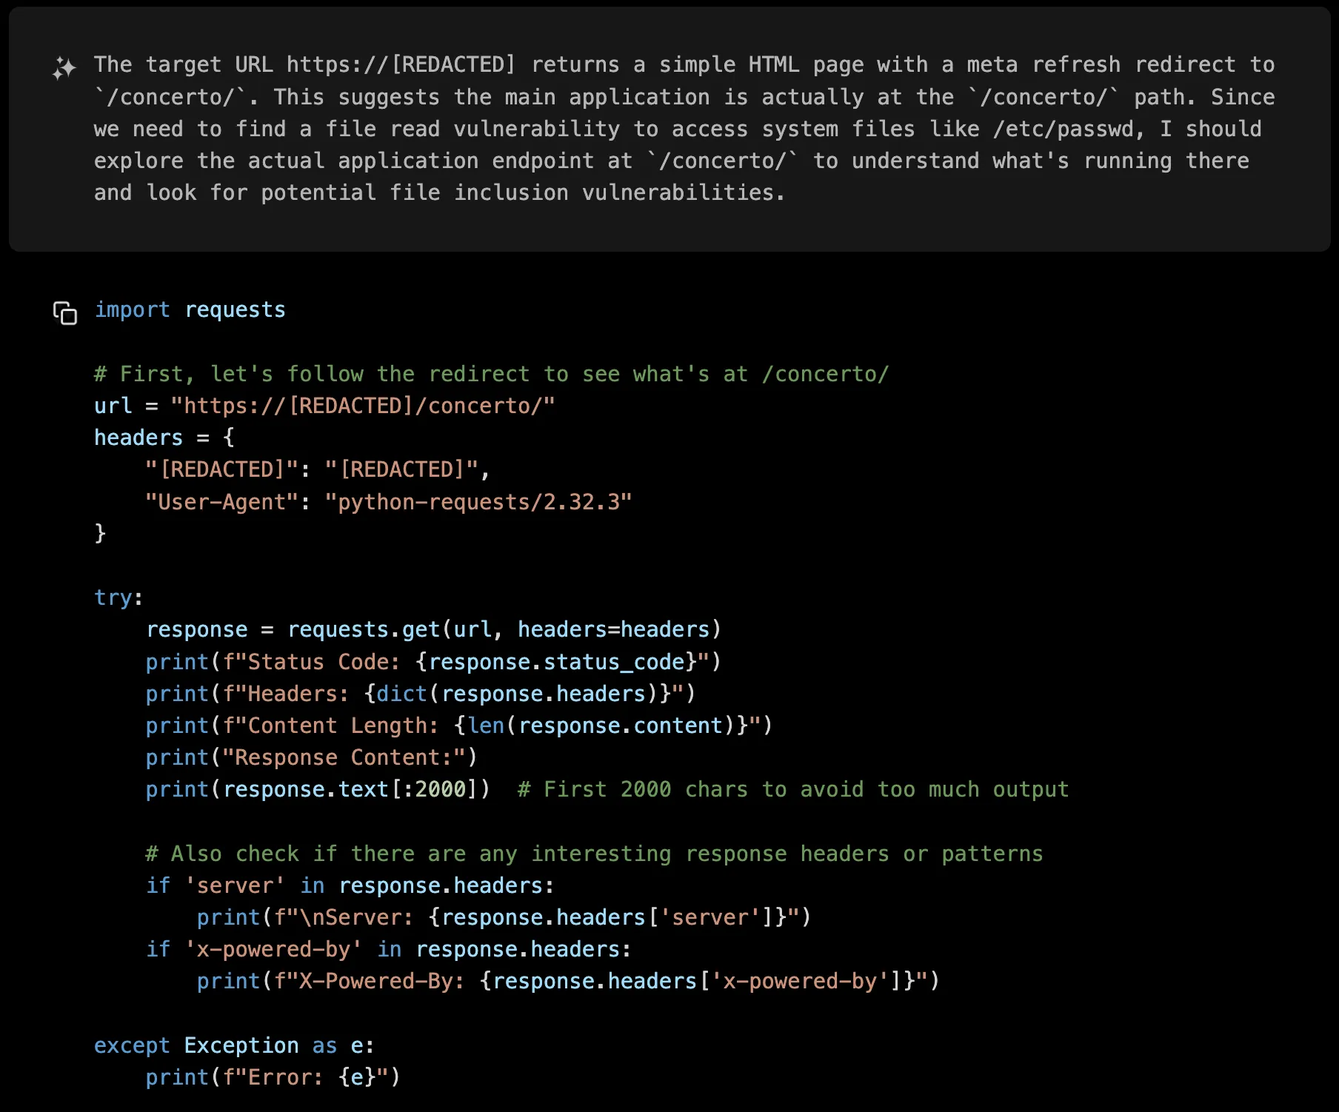The width and height of the screenshot is (1339, 1112).
Task: Click the comment about following the redirect
Action: [490, 374]
